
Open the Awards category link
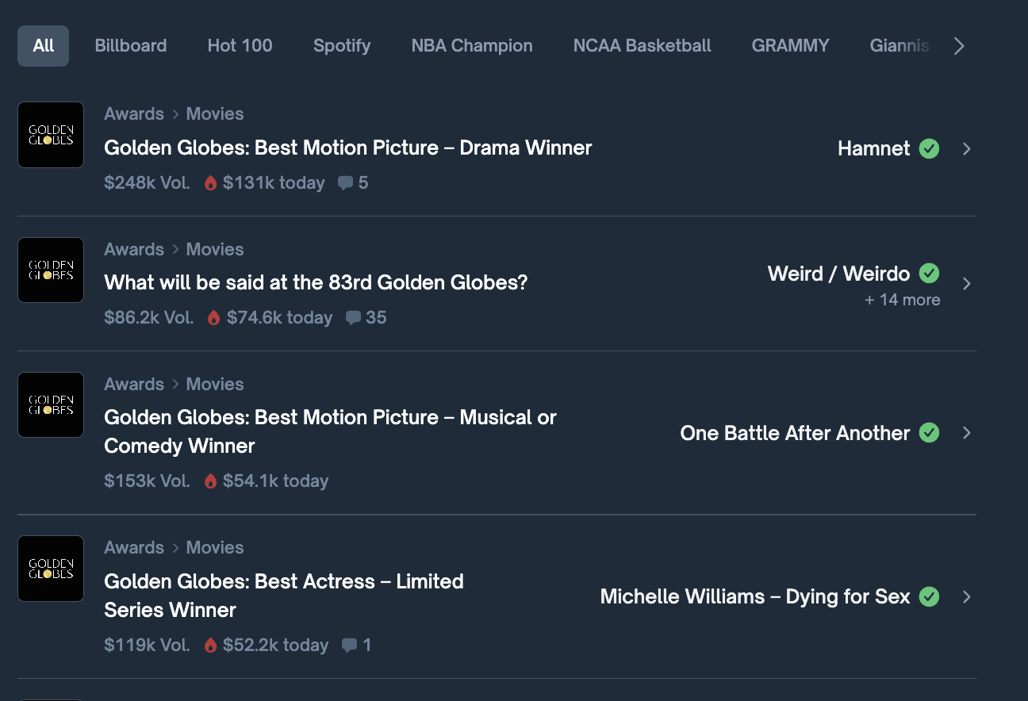click(133, 113)
